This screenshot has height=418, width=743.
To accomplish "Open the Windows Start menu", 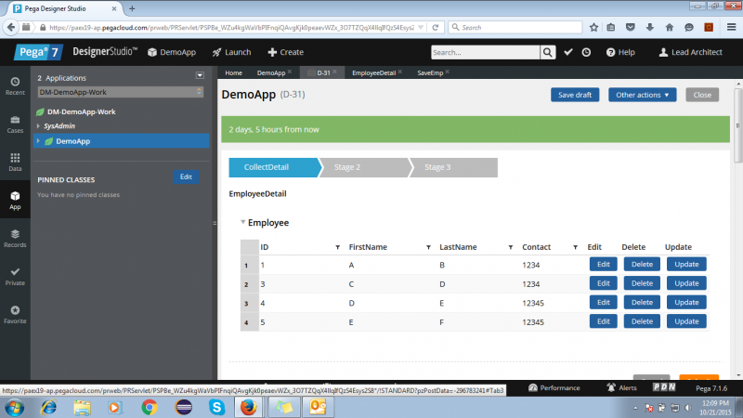I will coord(14,407).
